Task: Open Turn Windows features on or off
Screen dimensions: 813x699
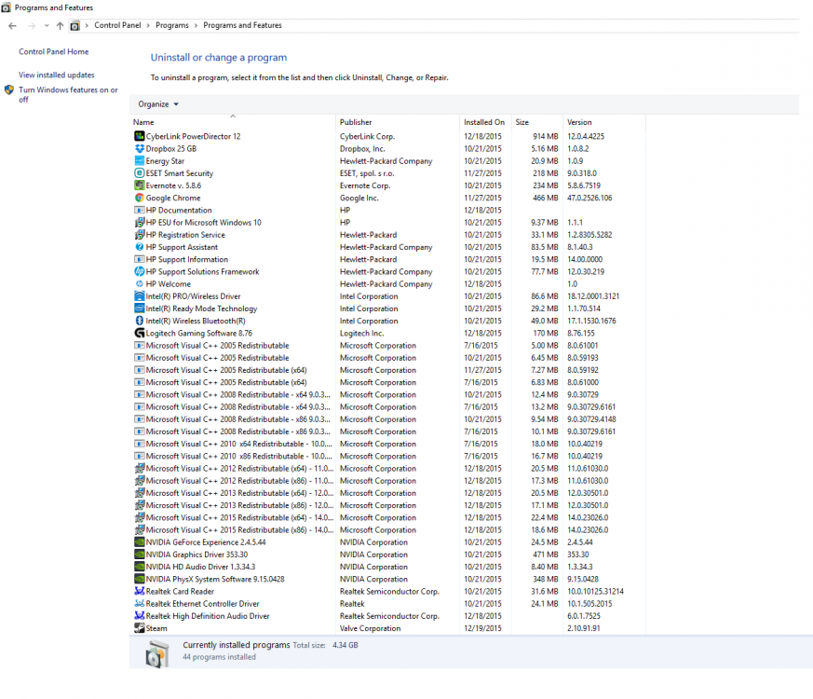Action: [x=68, y=94]
